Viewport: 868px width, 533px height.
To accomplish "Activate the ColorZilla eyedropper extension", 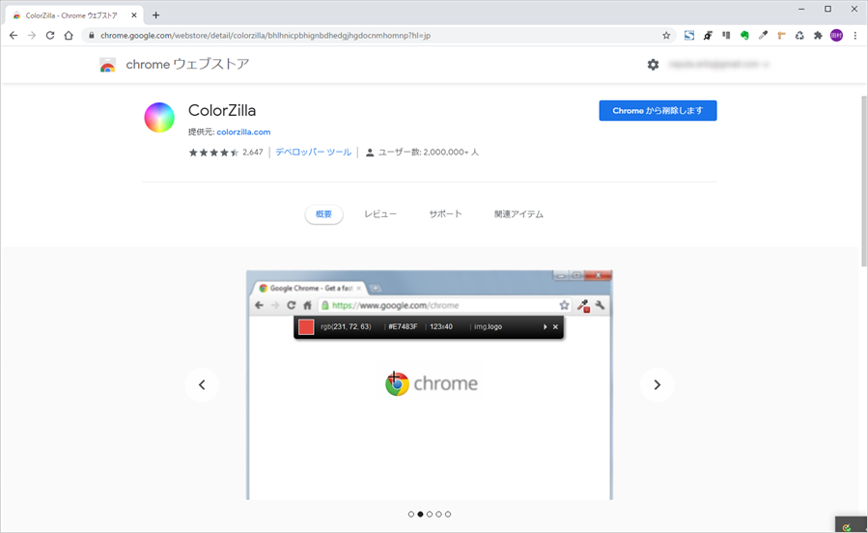I will click(x=763, y=36).
